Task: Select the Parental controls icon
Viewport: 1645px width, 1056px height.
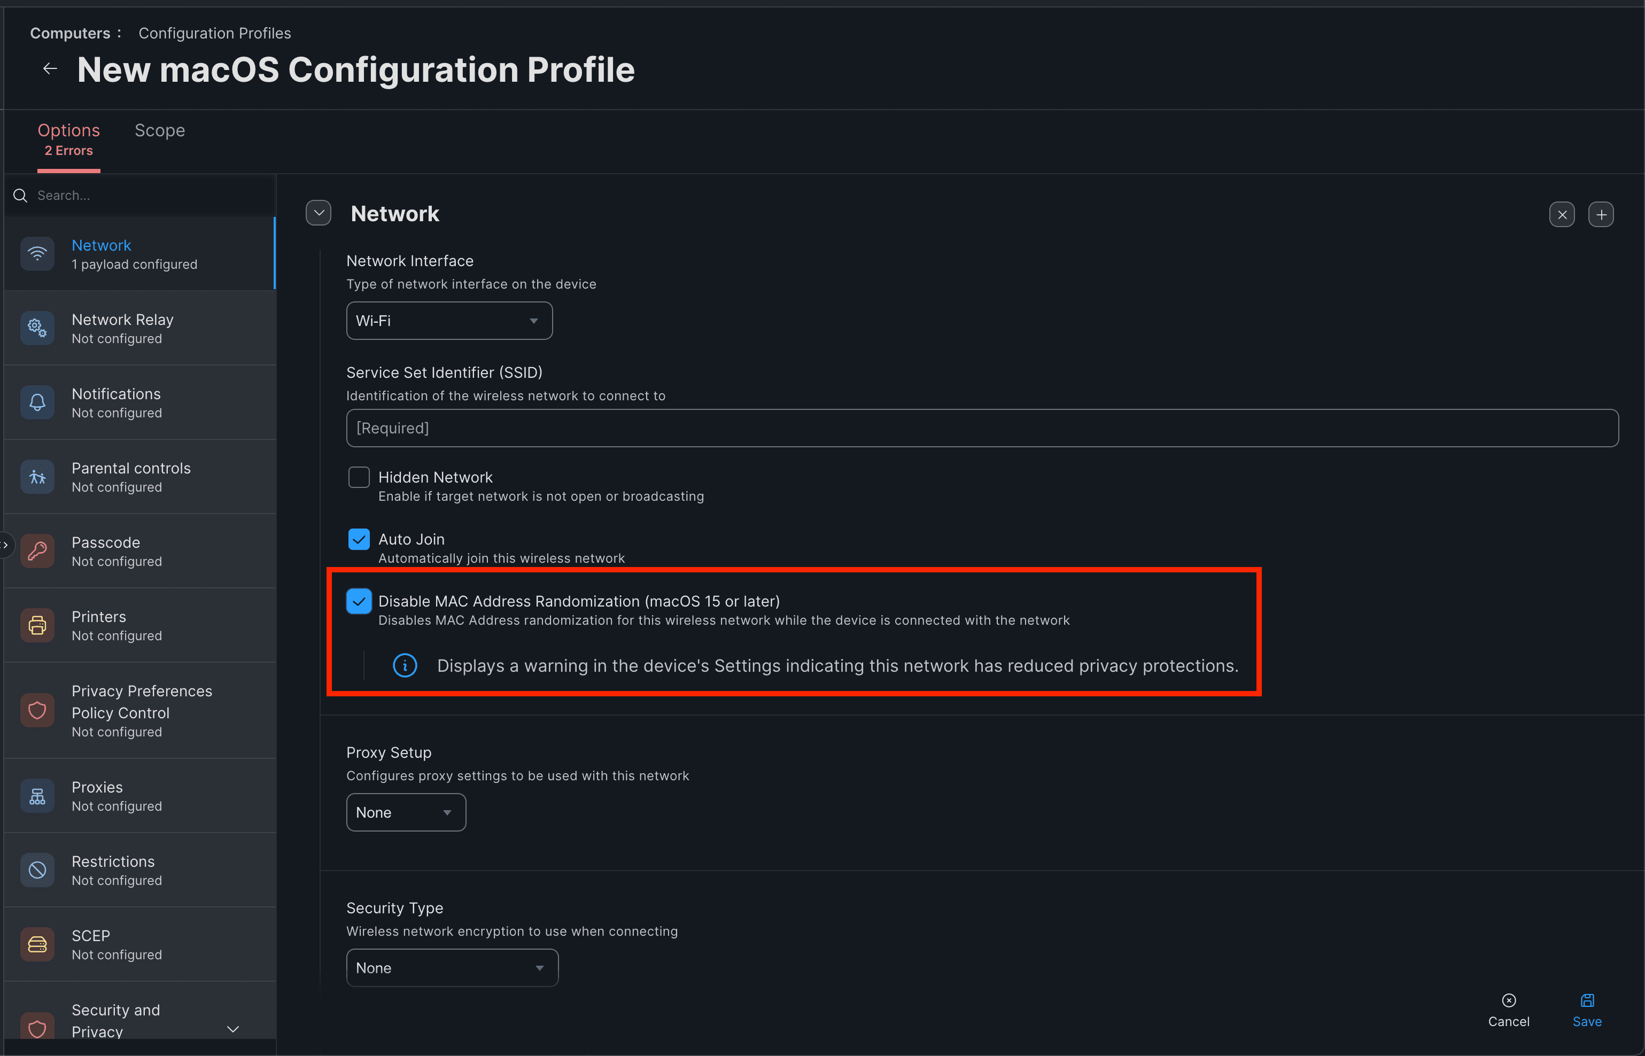Action: 37,477
